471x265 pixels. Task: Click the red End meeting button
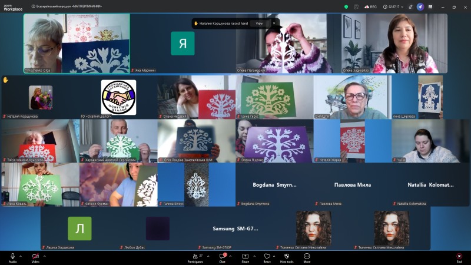[459, 257]
